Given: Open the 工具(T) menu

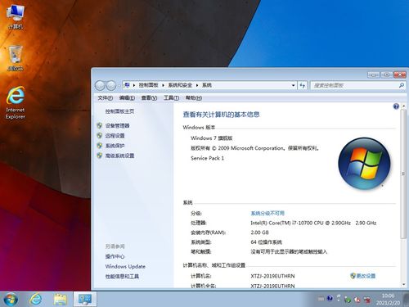Looking at the screenshot, I should 171,98.
